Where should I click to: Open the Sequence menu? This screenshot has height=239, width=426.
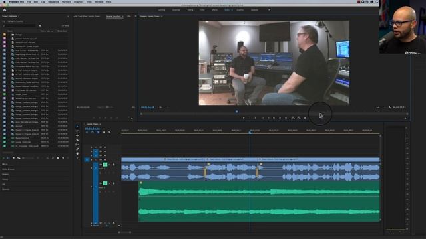(x=53, y=2)
